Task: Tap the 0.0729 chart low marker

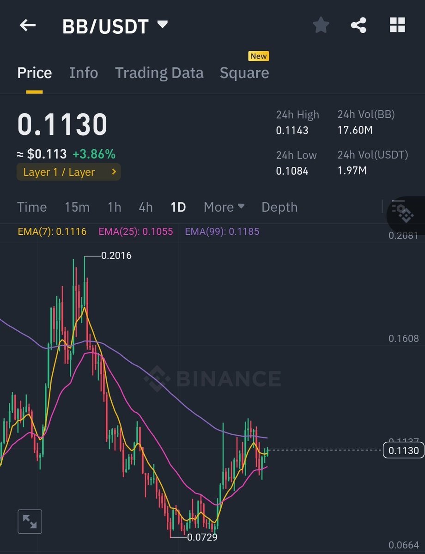Action: click(202, 537)
